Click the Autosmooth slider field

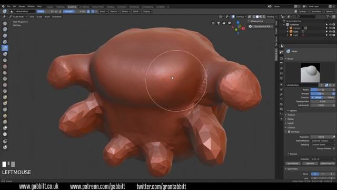(321, 105)
